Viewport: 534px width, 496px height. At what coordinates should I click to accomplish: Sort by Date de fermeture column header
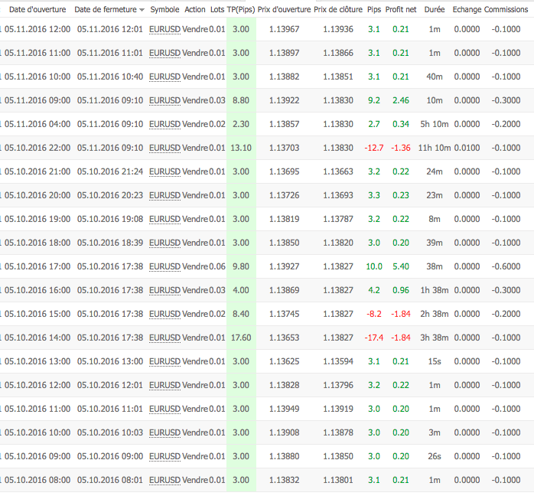click(x=106, y=9)
